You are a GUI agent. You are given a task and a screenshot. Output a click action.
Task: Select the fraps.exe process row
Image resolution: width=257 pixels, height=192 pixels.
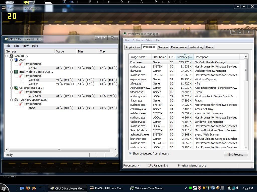pos(184,100)
